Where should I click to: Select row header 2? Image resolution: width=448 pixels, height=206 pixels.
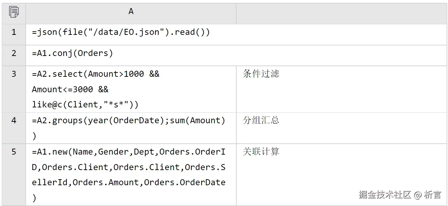tap(14, 53)
